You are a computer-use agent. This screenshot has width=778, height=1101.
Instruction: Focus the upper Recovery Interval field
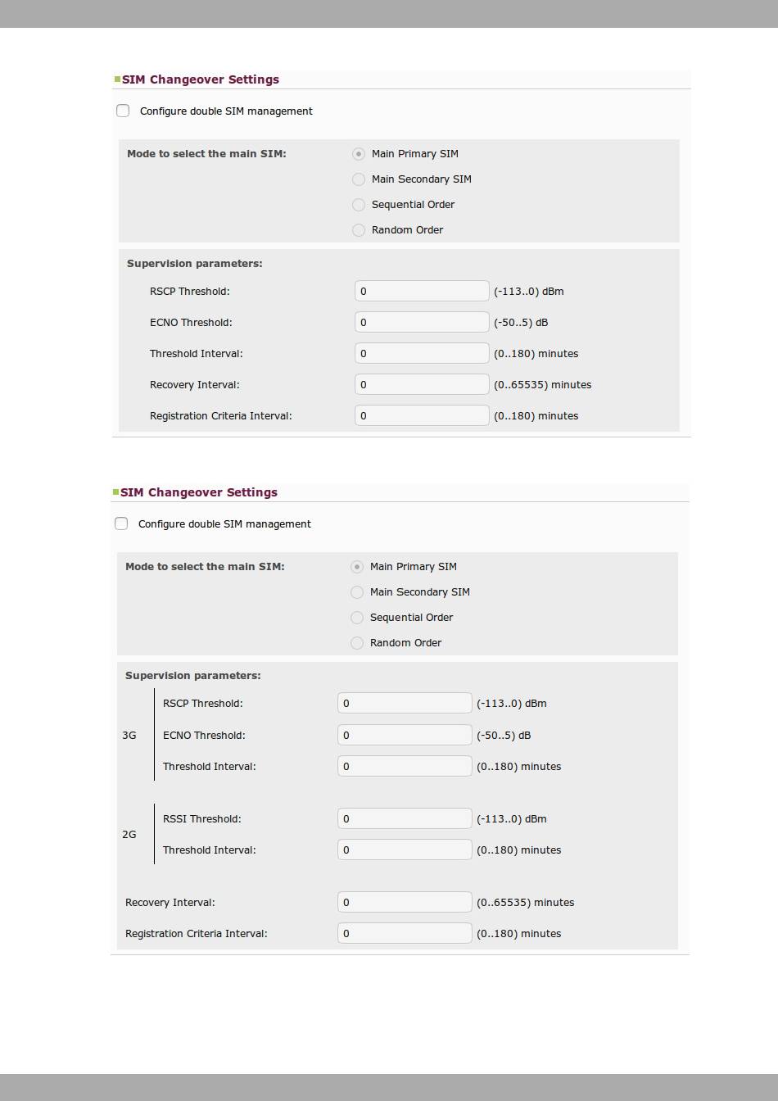[x=422, y=384]
